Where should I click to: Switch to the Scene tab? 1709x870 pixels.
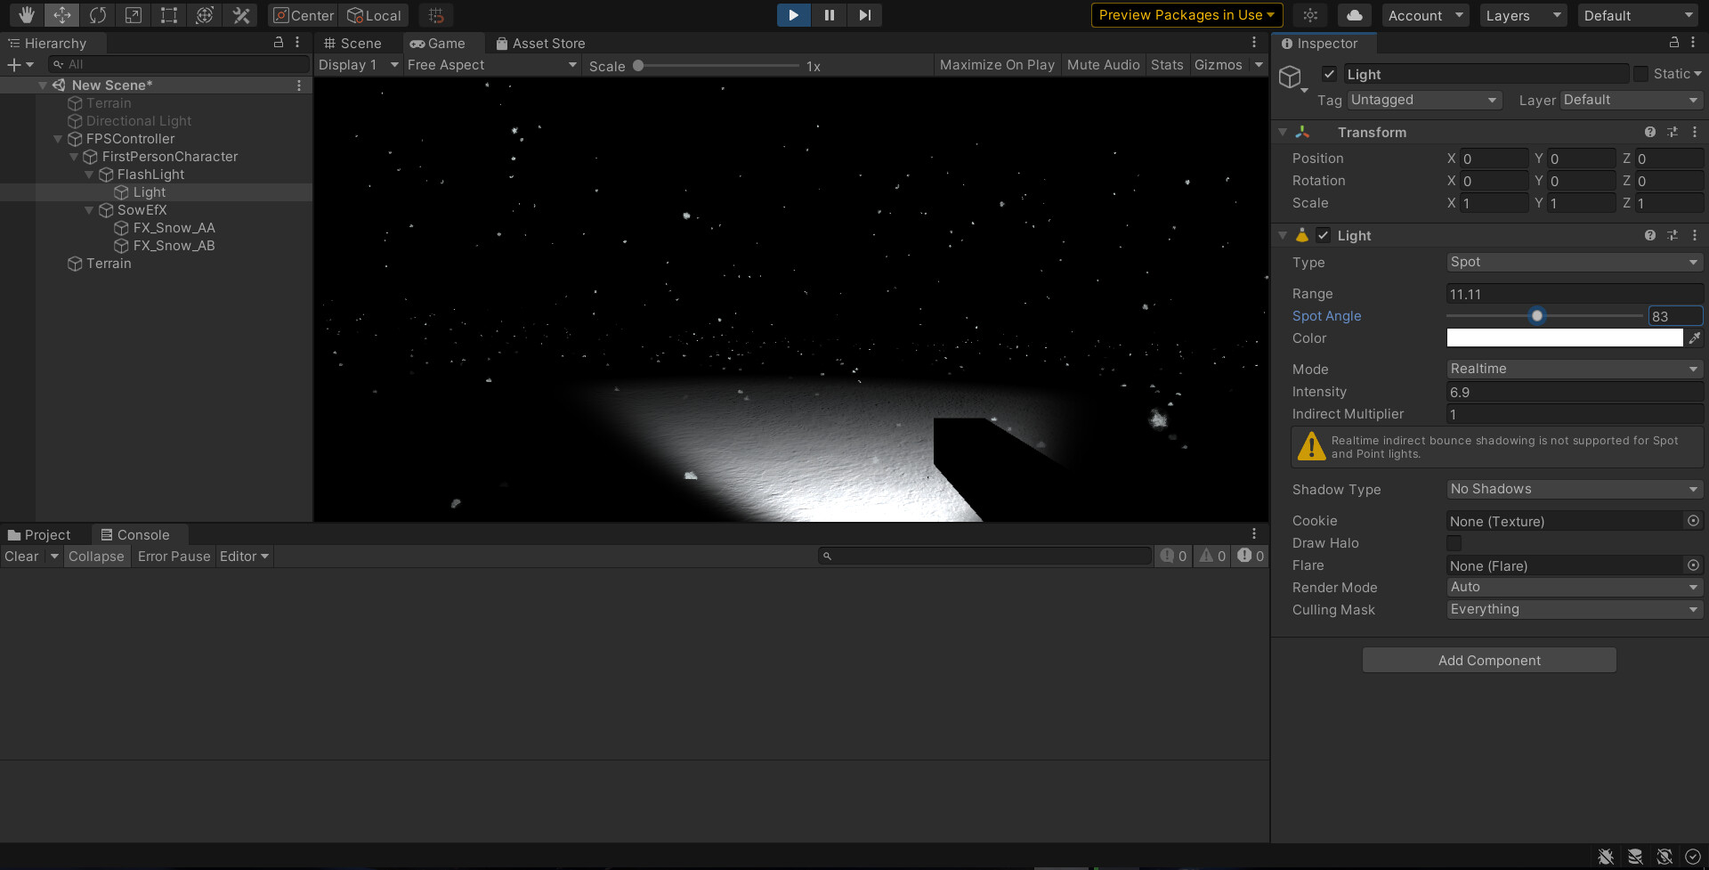pyautogui.click(x=354, y=43)
